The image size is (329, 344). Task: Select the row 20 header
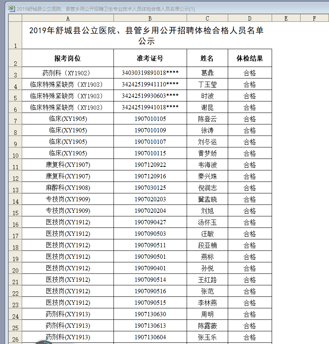15,268
